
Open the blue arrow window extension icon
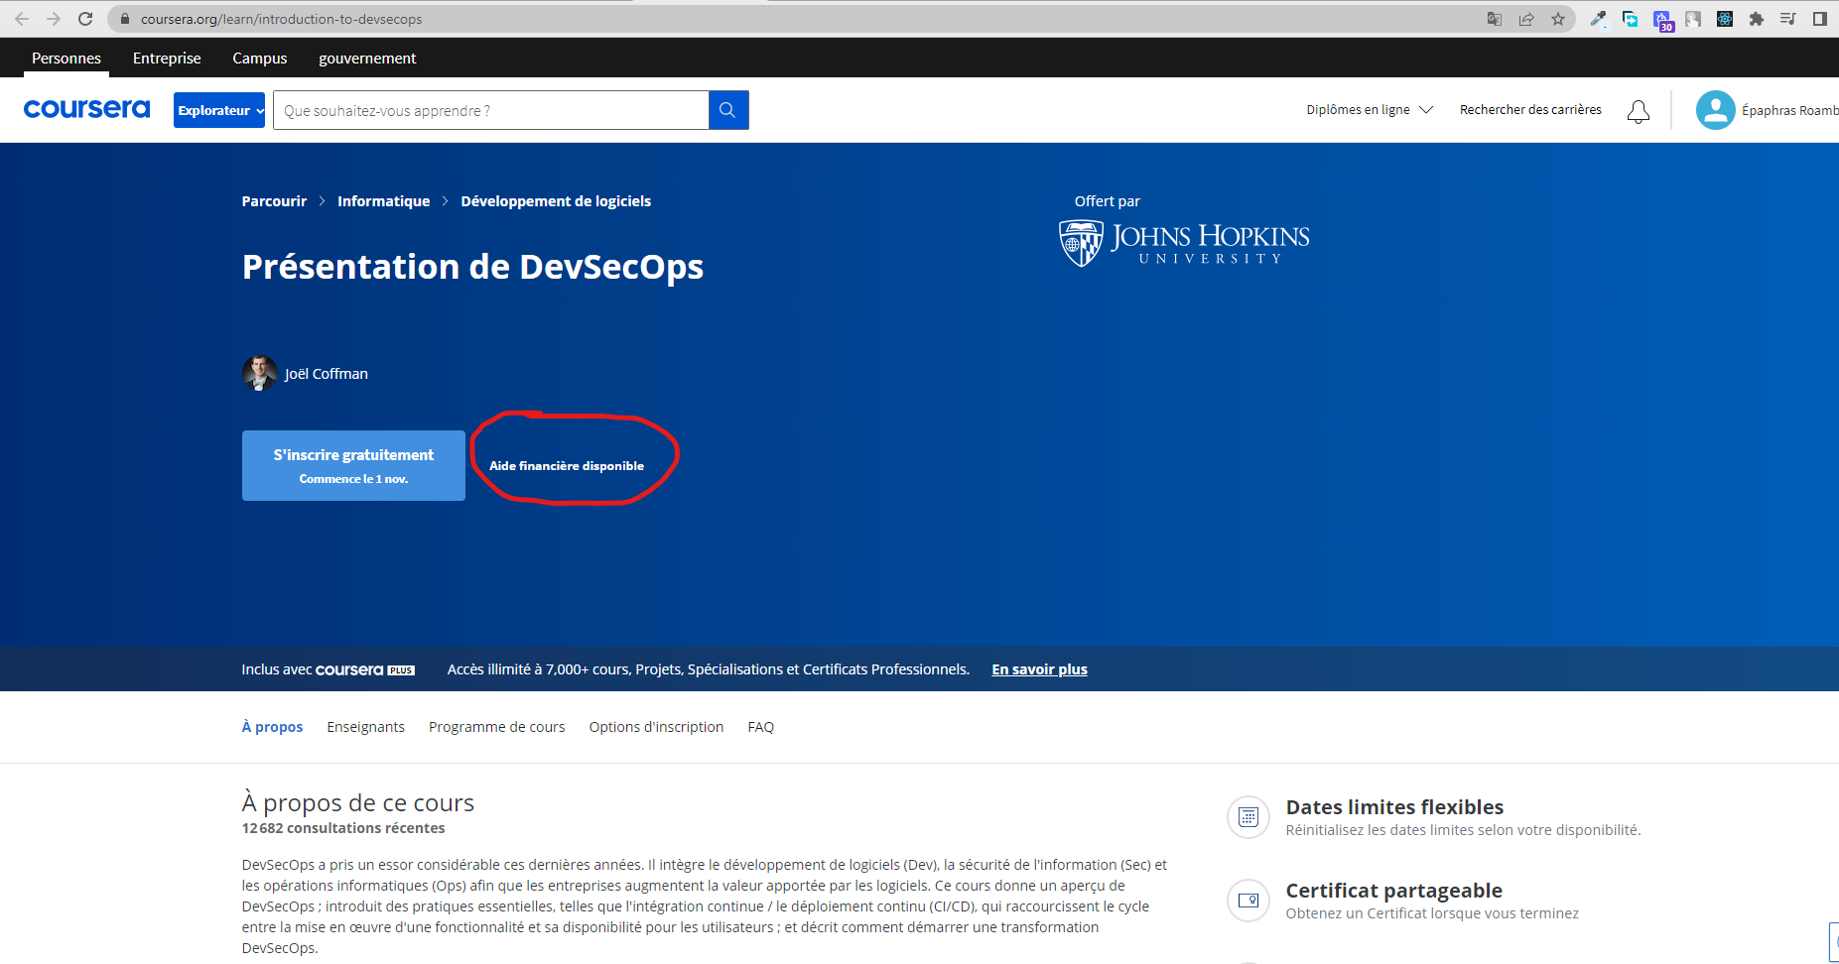(1630, 19)
